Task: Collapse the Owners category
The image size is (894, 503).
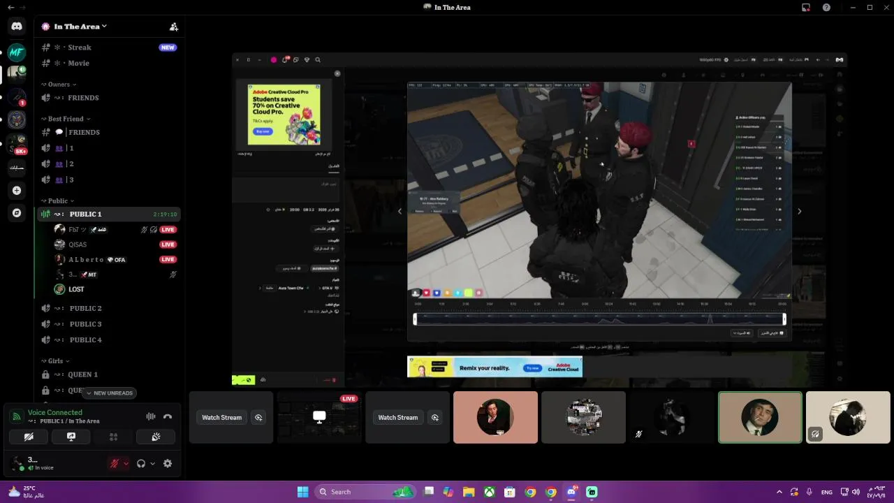Action: [59, 85]
